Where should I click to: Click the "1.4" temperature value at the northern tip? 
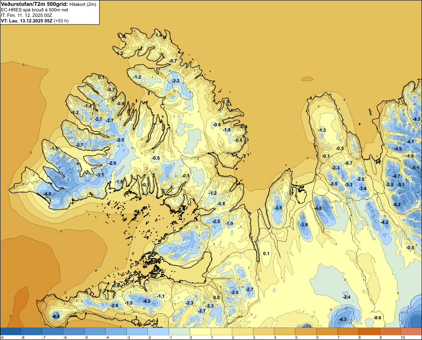159,35
